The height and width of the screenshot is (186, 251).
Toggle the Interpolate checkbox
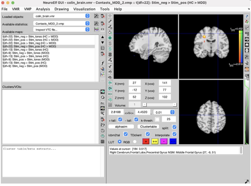click(x=175, y=134)
